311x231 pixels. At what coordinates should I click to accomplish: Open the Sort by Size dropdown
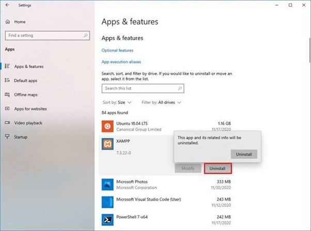117,103
